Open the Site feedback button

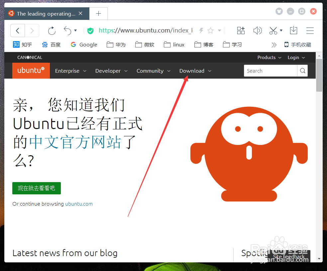coord(289,256)
